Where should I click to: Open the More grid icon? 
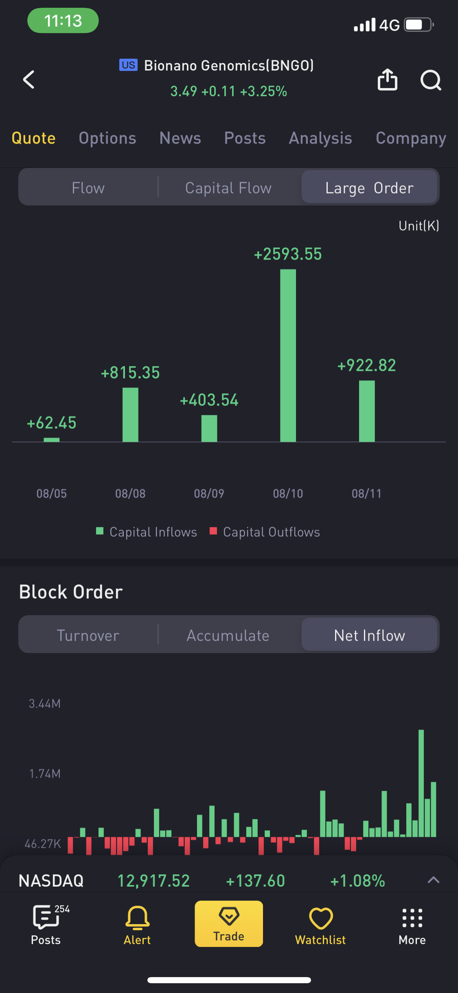click(x=412, y=918)
